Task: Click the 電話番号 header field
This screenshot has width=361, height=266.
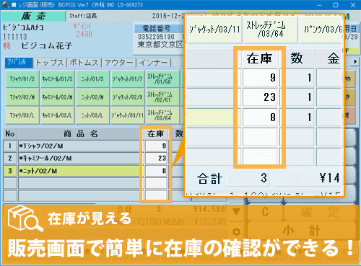Action: (157, 28)
